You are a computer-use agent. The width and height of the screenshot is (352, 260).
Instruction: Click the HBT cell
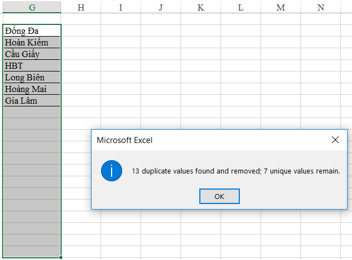(x=32, y=65)
